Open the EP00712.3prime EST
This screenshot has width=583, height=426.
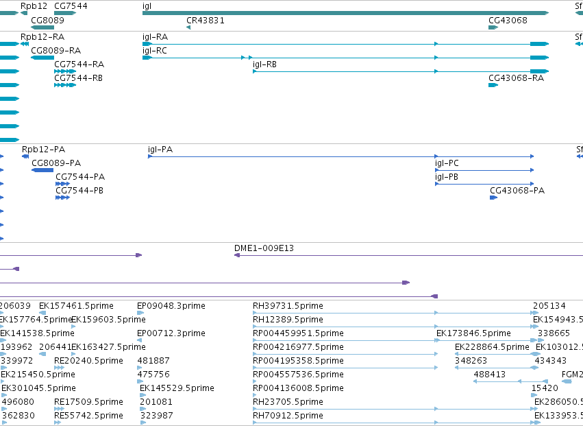[x=140, y=340]
